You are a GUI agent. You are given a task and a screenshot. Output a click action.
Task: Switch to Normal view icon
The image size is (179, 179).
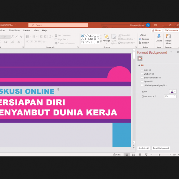(x=127, y=155)
